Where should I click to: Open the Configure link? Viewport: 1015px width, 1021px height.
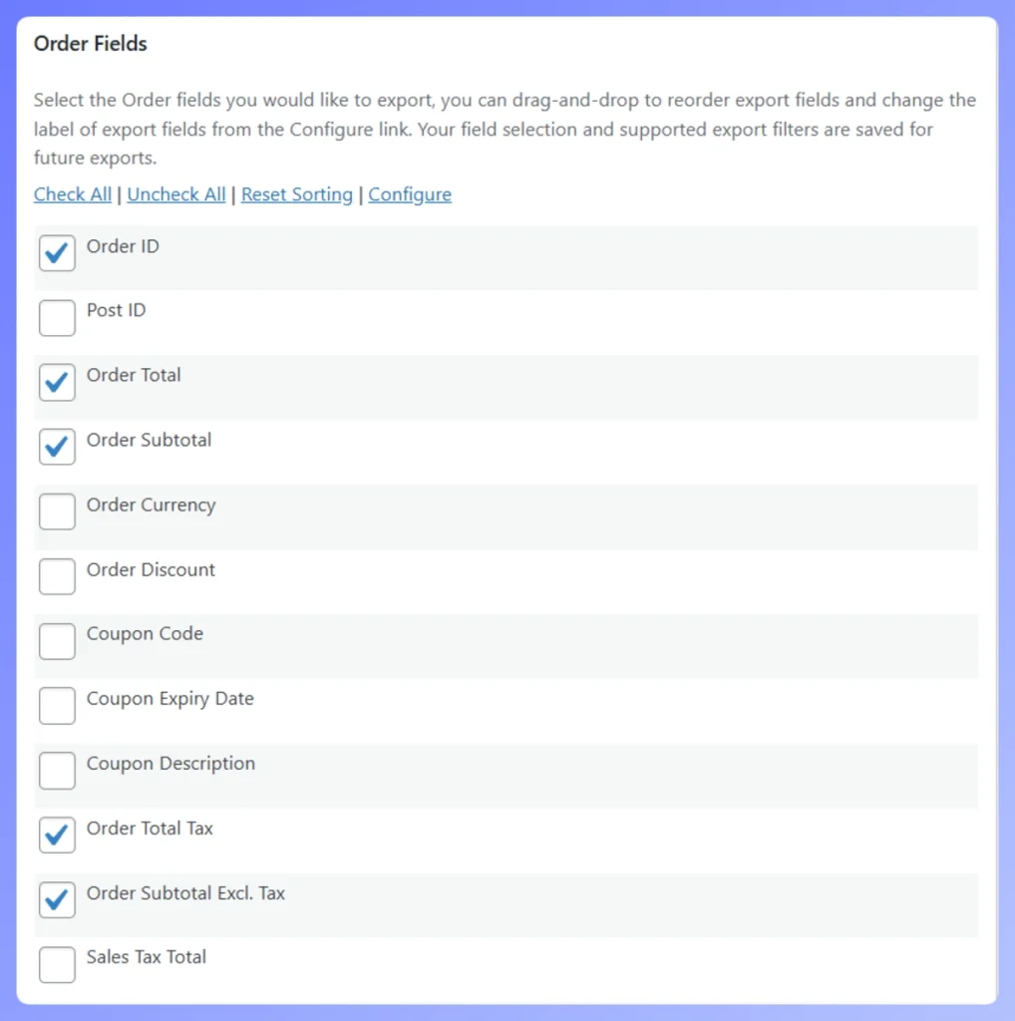point(410,194)
